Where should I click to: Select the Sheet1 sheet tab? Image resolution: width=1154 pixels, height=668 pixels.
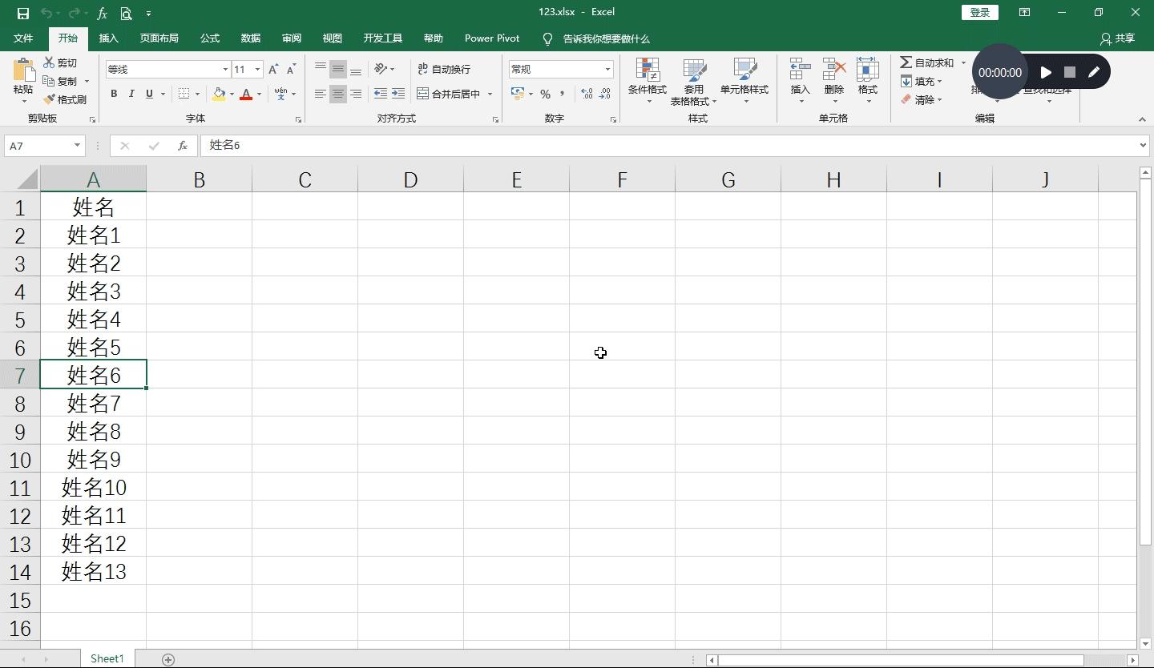point(107,658)
